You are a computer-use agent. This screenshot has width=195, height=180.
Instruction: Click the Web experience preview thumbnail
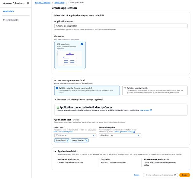(x=70, y=59)
